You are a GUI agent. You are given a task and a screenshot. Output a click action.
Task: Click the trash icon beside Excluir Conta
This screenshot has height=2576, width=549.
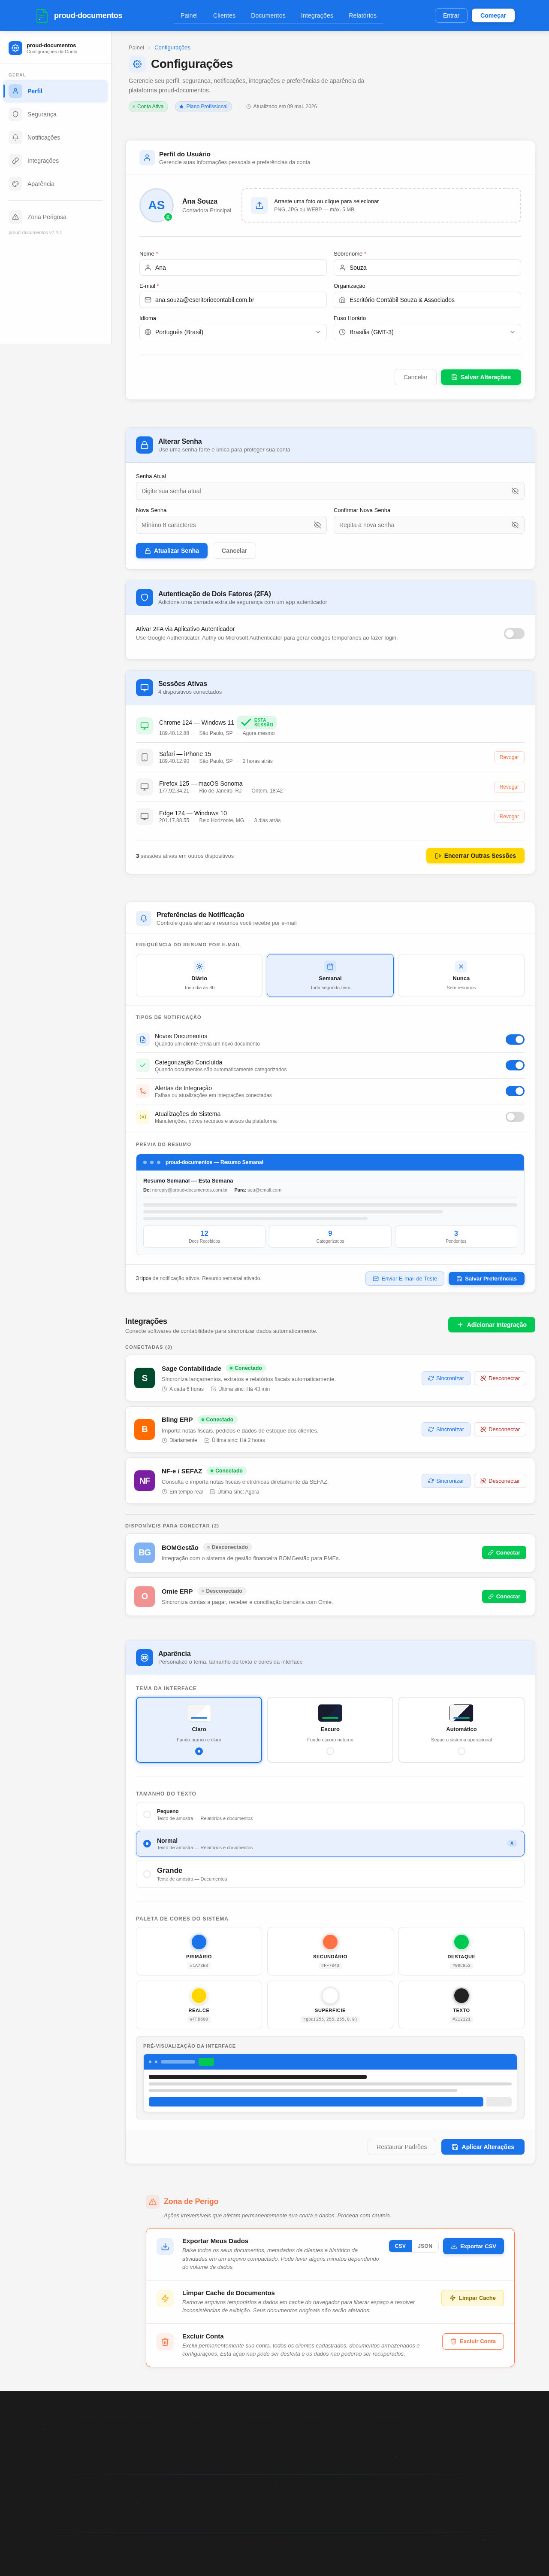click(x=166, y=2341)
